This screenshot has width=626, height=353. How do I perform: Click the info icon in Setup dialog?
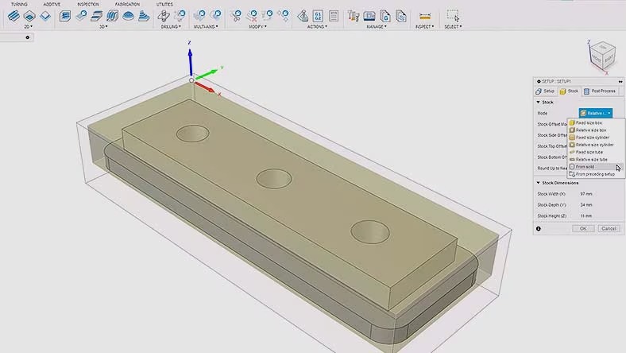coord(538,228)
